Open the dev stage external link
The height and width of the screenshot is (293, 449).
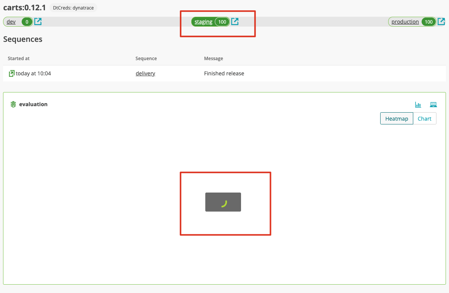38,22
